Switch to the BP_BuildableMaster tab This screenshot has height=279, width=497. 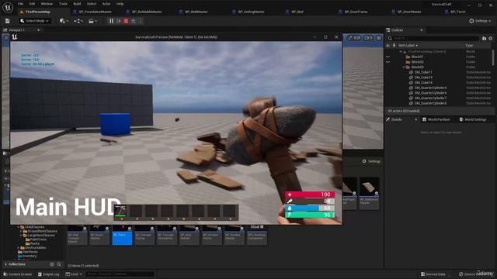147,12
